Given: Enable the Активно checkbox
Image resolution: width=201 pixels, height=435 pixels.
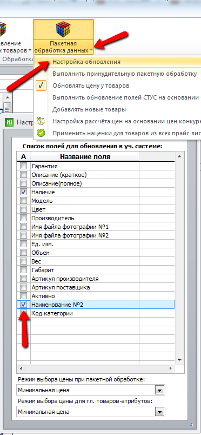Looking at the screenshot, I should pyautogui.click(x=24, y=296).
